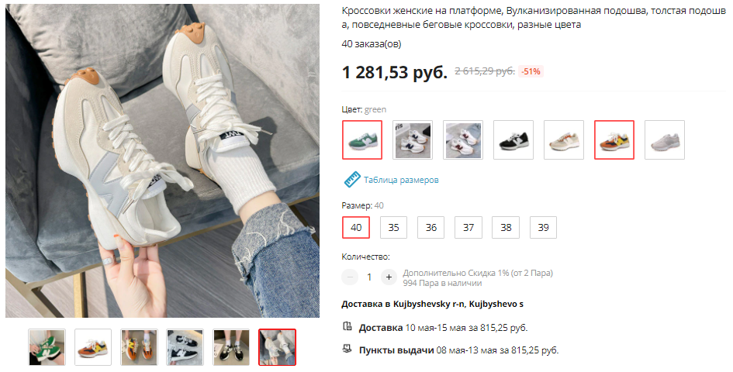This screenshot has height=372, width=733.
Task: Click the pickup points icon
Action: (347, 349)
